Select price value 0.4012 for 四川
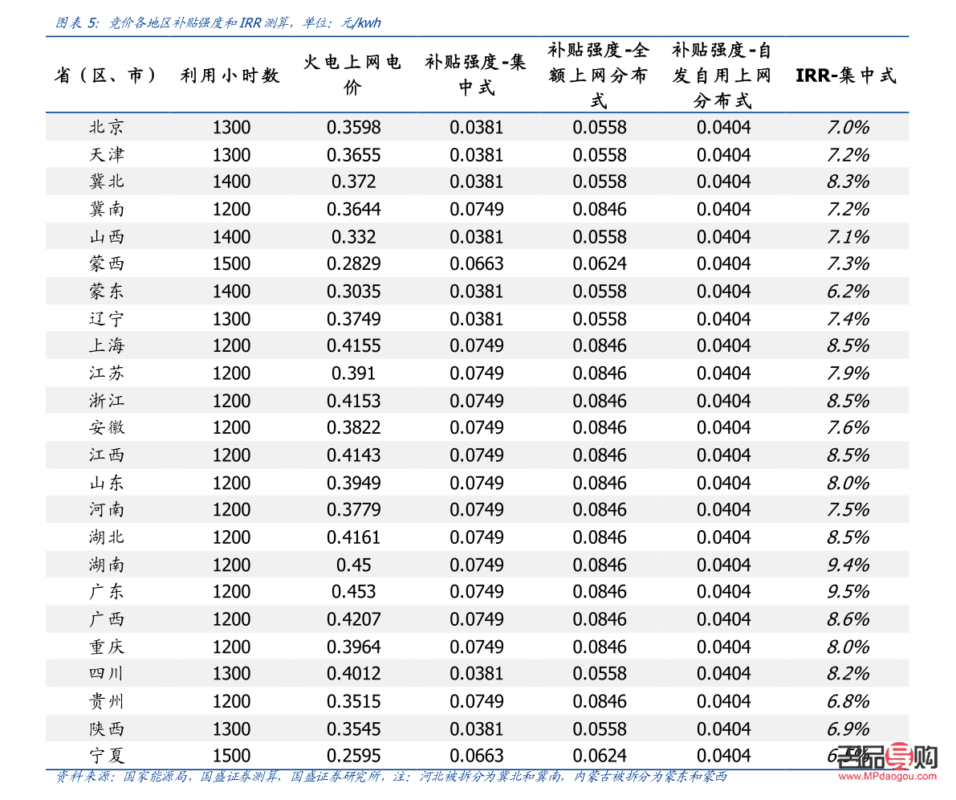The height and width of the screenshot is (800, 956). coord(354,673)
